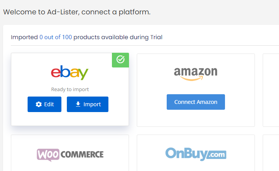
Task: Click the Amazon logo
Action: (195, 74)
